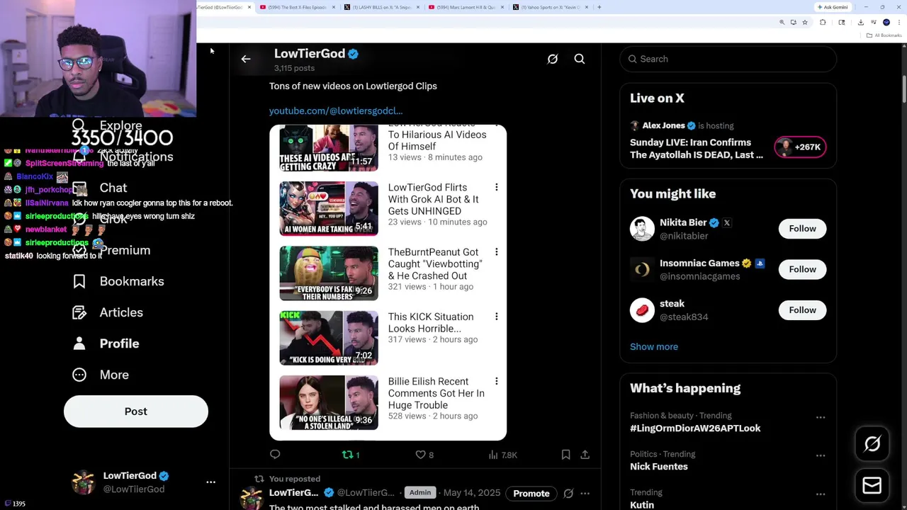Switch to 'The Best X-Files Episode' tab

click(298, 7)
